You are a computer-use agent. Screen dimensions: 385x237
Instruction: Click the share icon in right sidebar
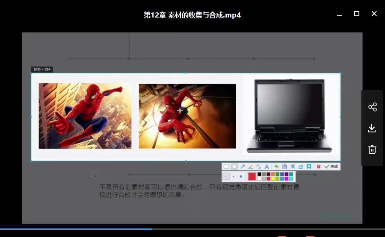(x=373, y=107)
